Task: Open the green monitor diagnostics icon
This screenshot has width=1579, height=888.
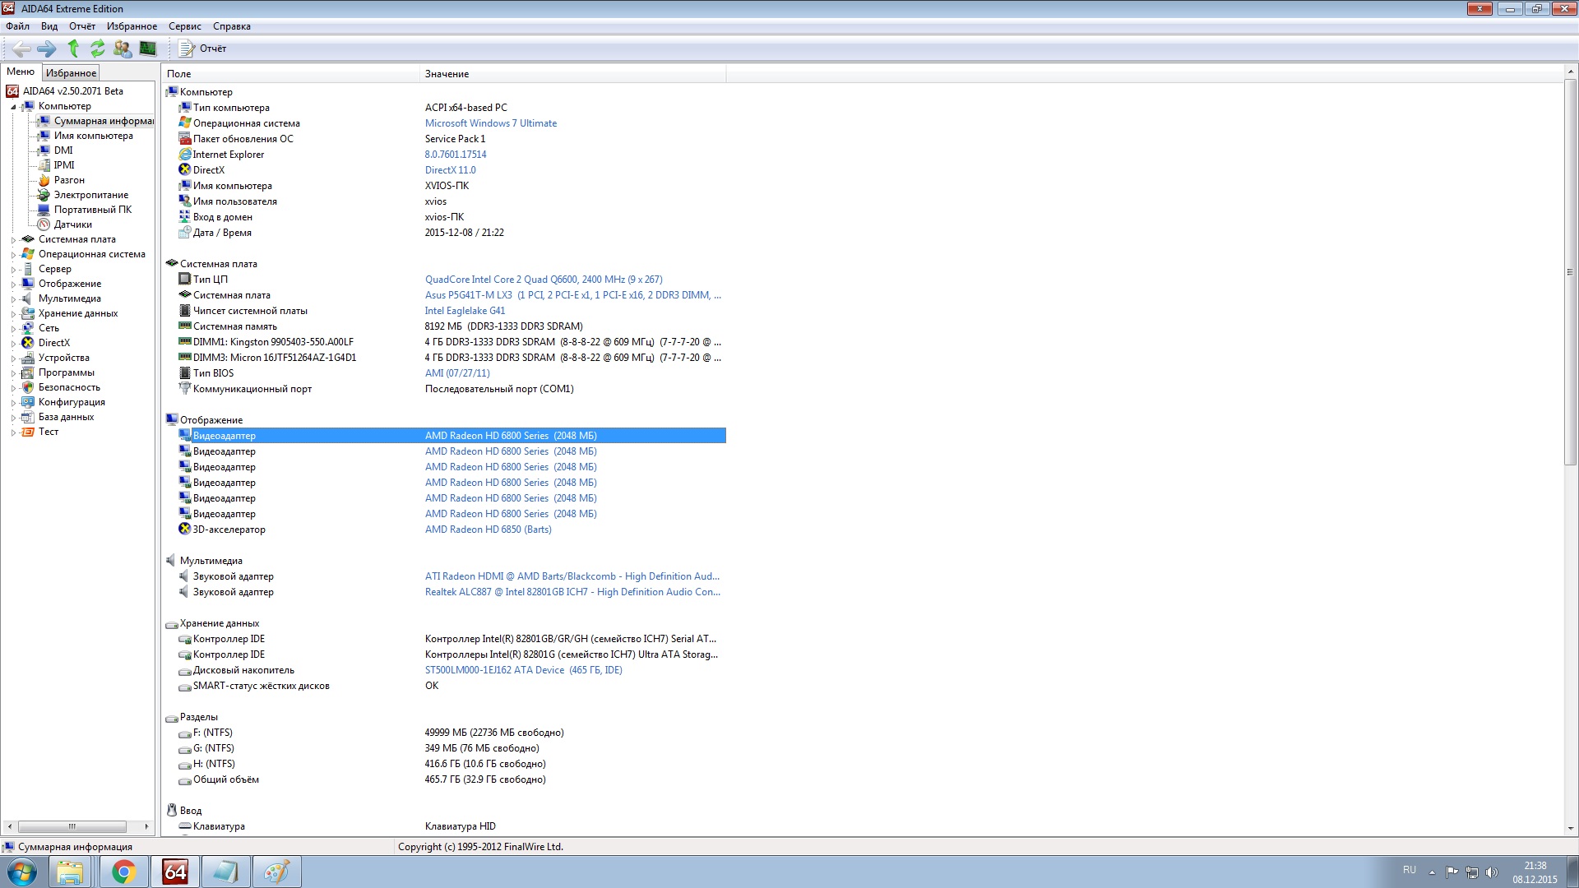Action: pos(148,49)
